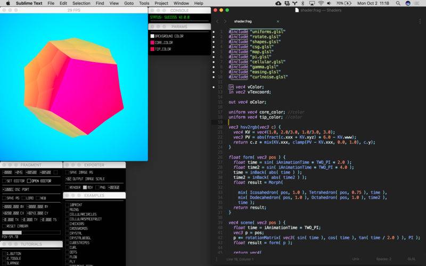
Task: Load the AGING example
Action: [x=72, y=210]
